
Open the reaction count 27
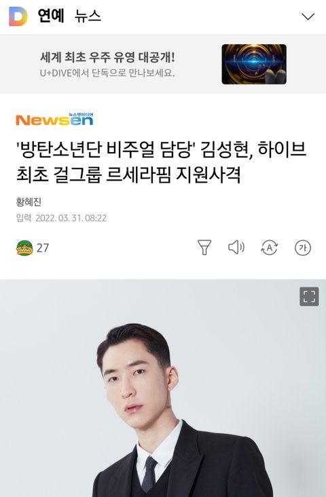pos(43,248)
